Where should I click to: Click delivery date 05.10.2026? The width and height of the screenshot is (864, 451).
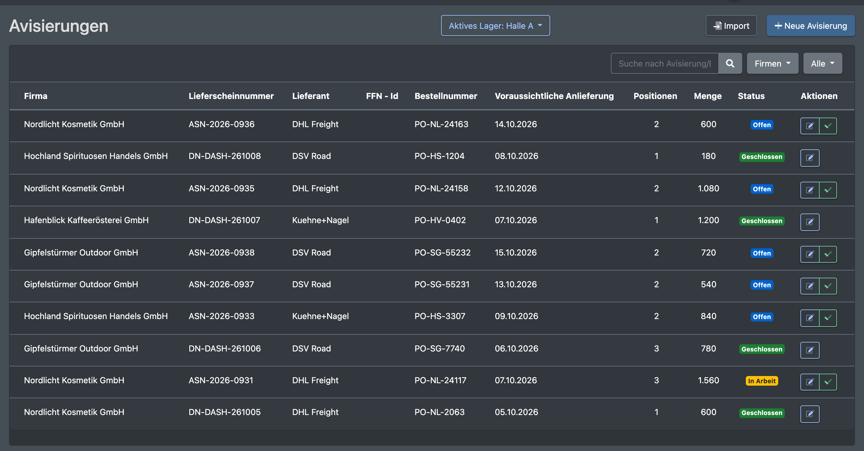(517, 412)
